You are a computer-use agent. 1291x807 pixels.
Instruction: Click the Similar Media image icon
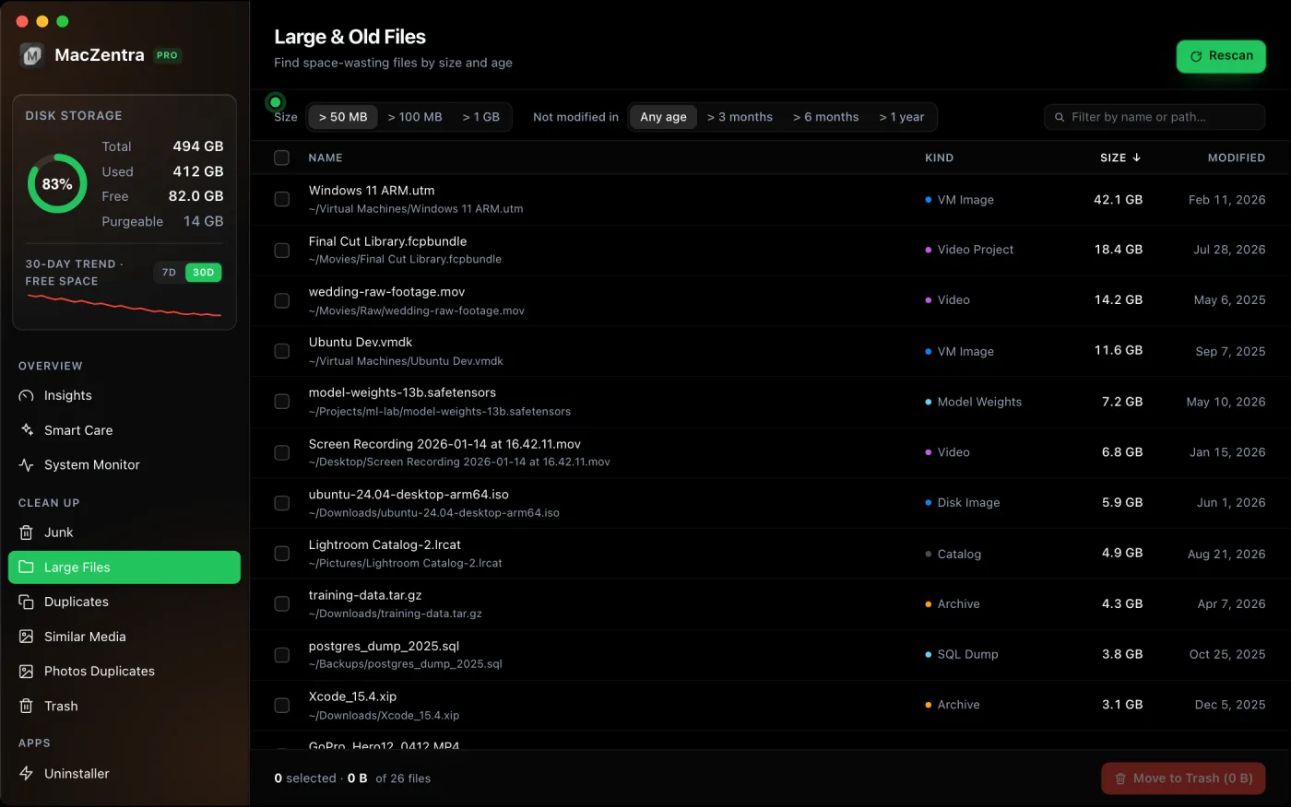coord(27,637)
